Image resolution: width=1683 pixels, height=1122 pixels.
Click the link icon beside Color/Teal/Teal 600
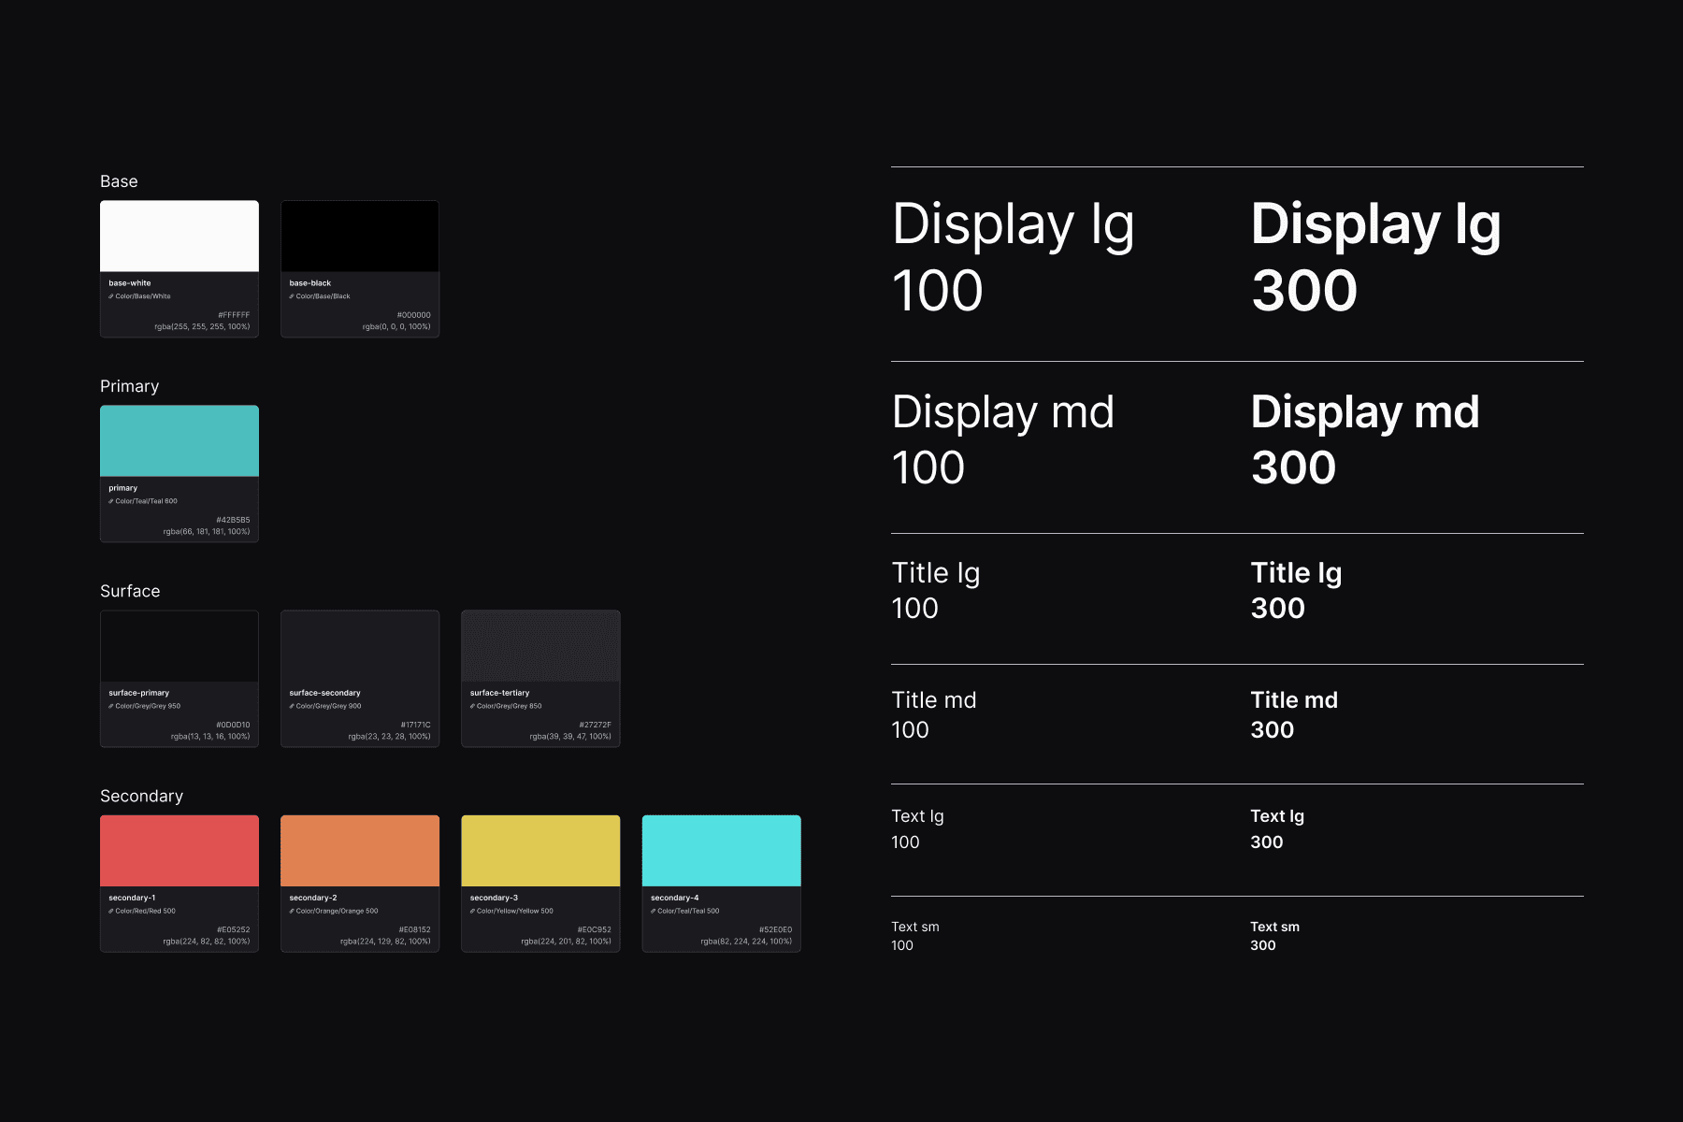point(111,501)
